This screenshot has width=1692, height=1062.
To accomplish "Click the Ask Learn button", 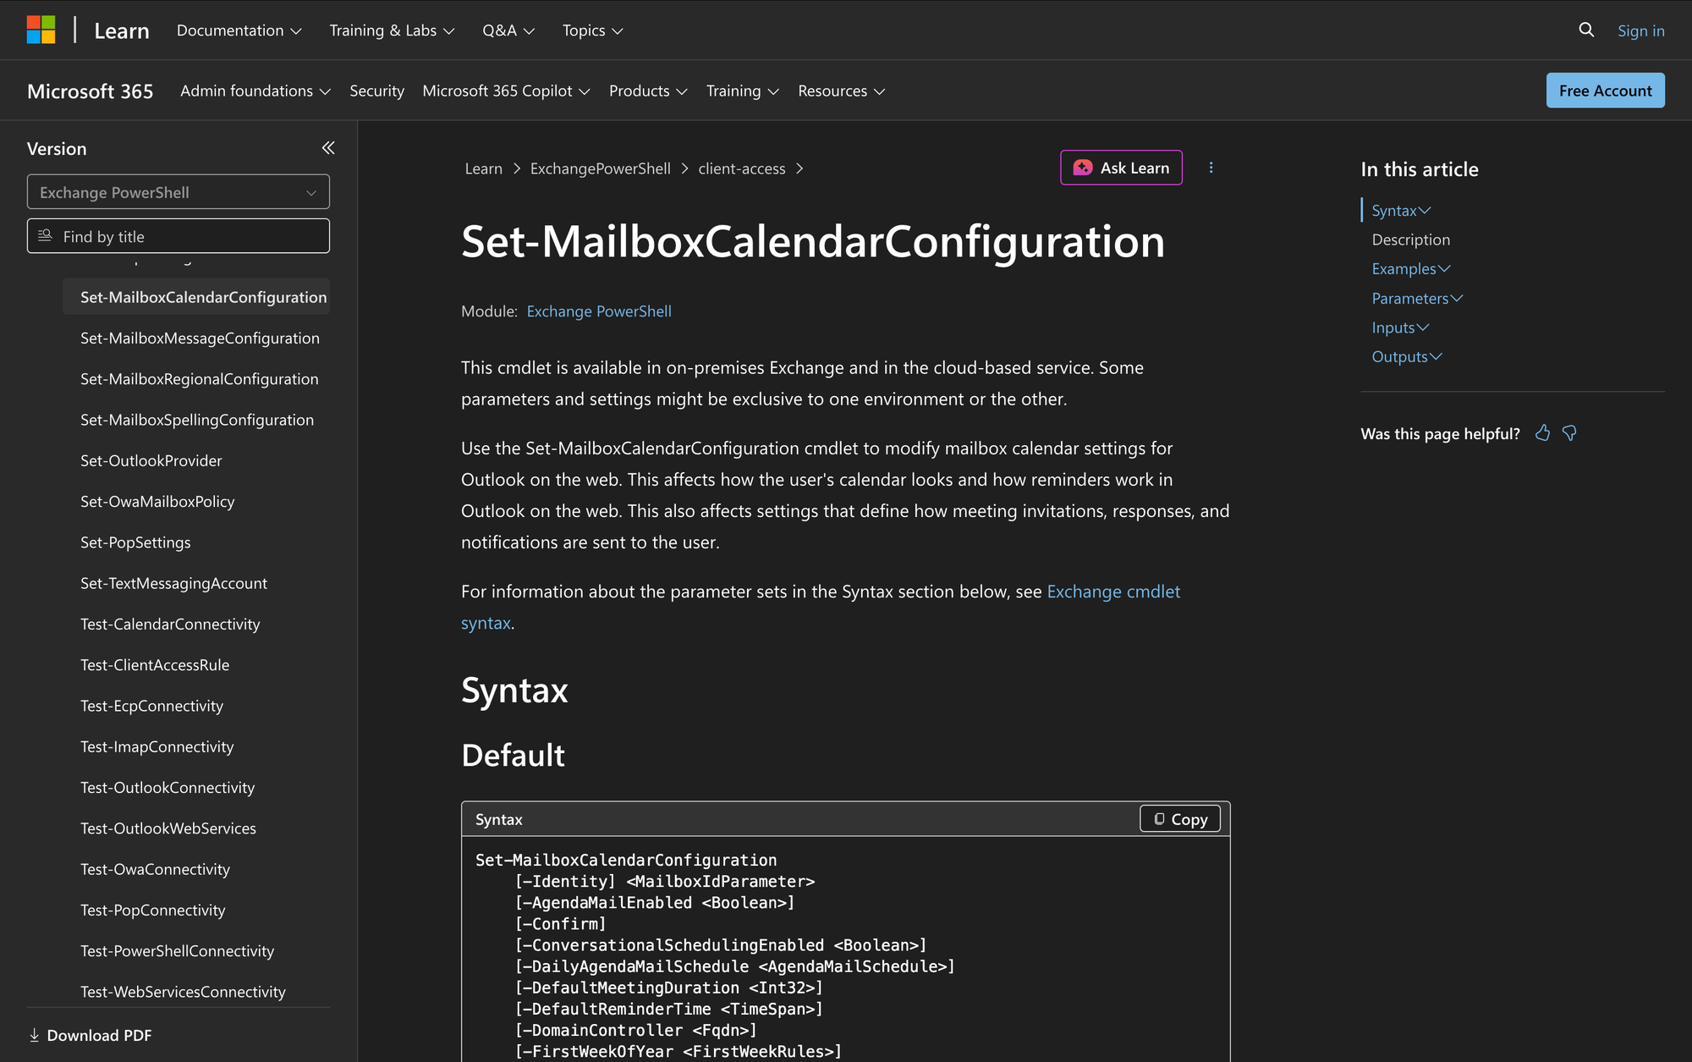I will click(x=1121, y=168).
